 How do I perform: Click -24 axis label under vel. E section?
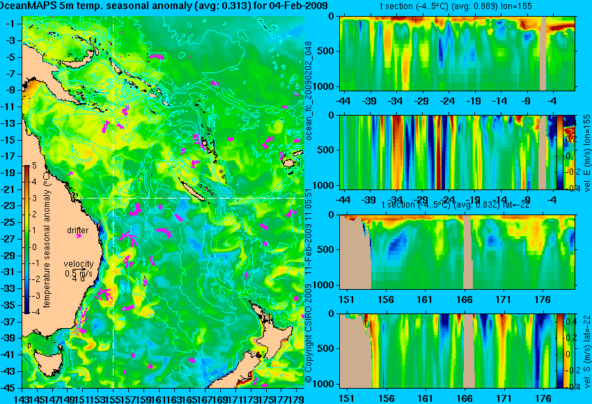448,200
